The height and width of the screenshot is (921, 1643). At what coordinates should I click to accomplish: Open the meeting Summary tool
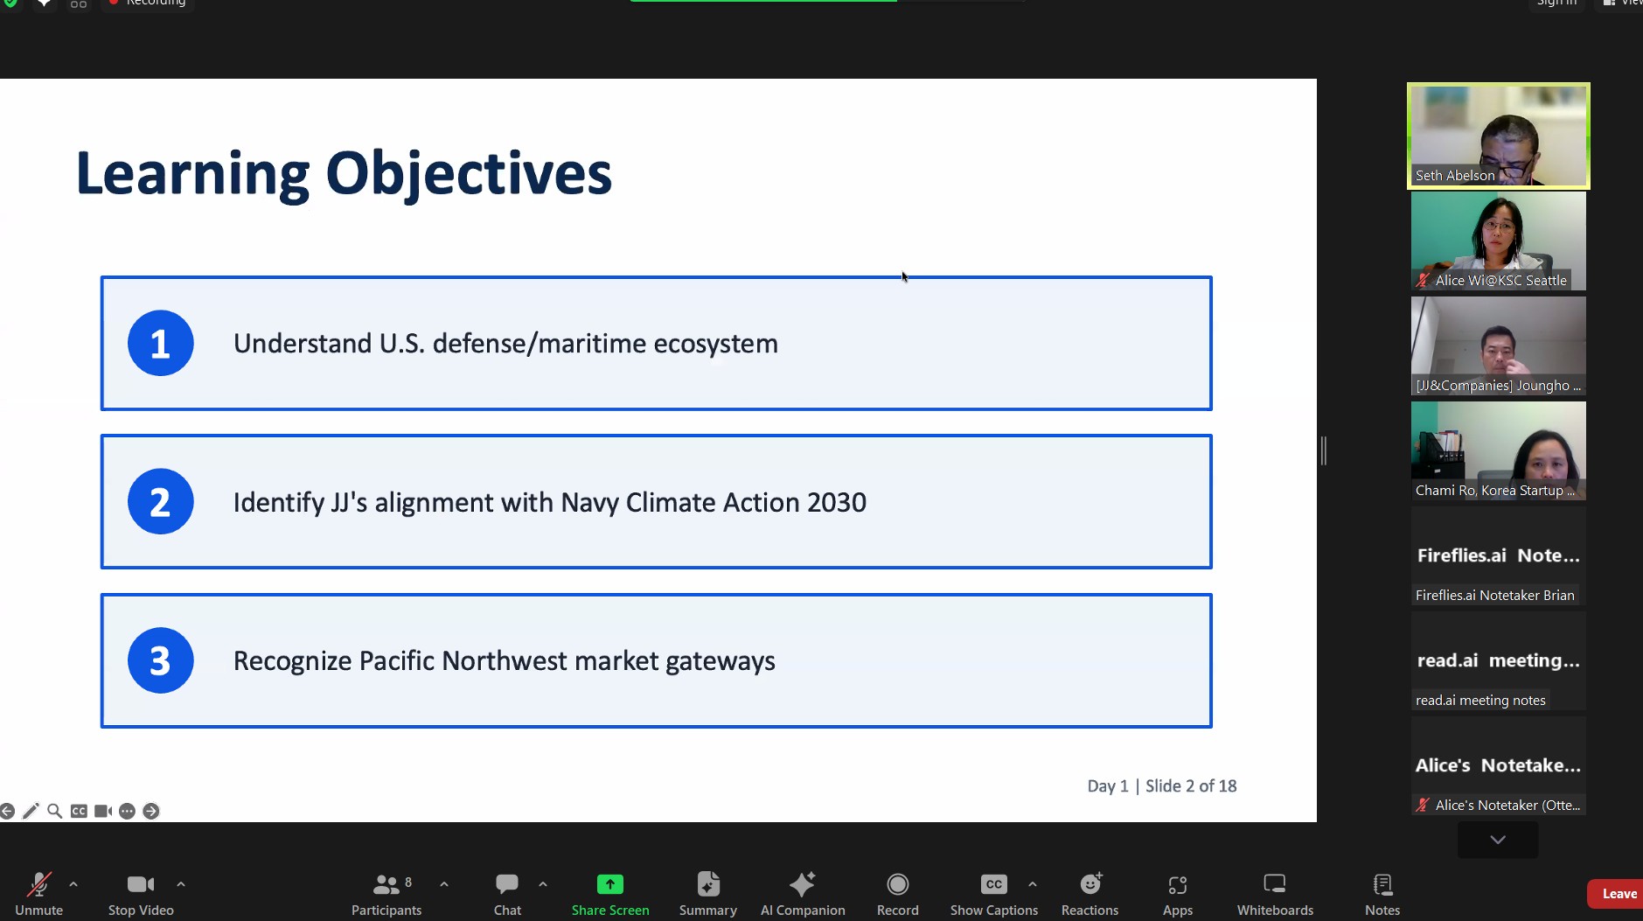tap(708, 893)
